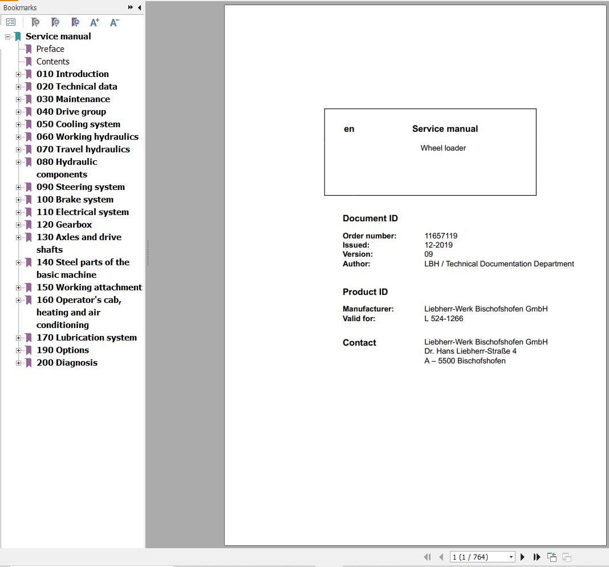The height and width of the screenshot is (567, 609).
Task: Click the Contents bookmark ribbon icon
Action: pyautogui.click(x=29, y=62)
